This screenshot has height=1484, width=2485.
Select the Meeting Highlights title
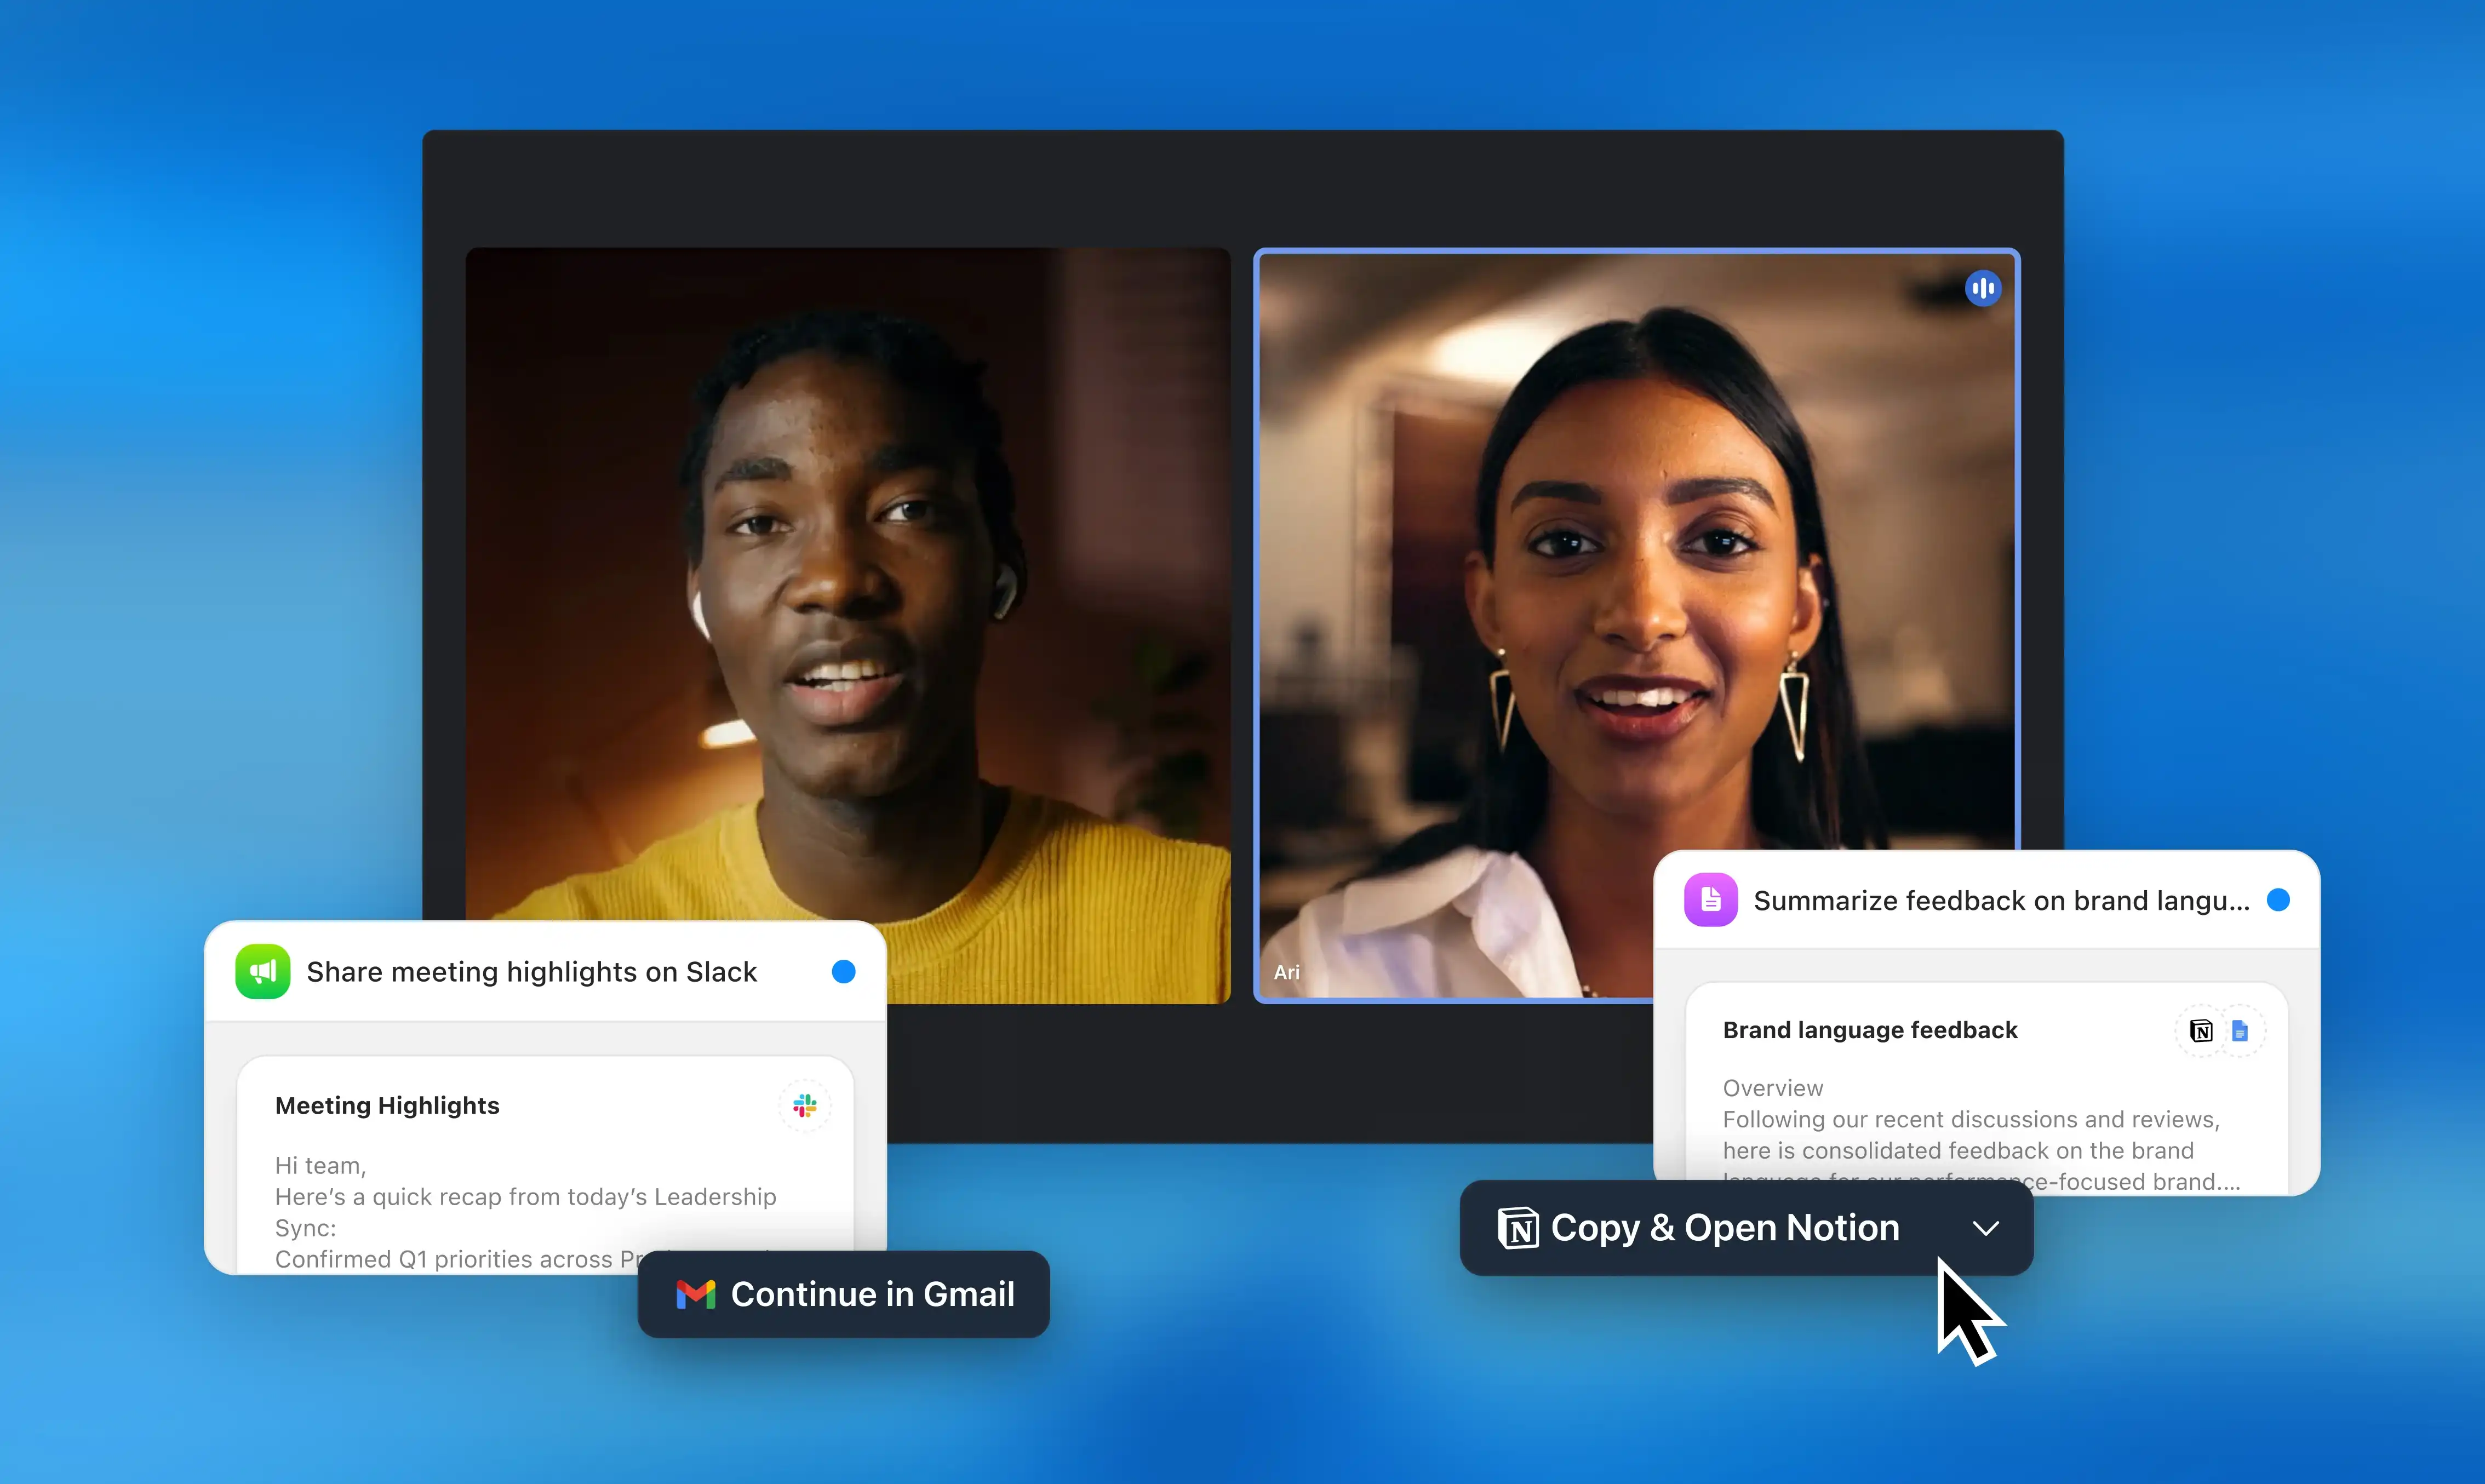tap(387, 1105)
